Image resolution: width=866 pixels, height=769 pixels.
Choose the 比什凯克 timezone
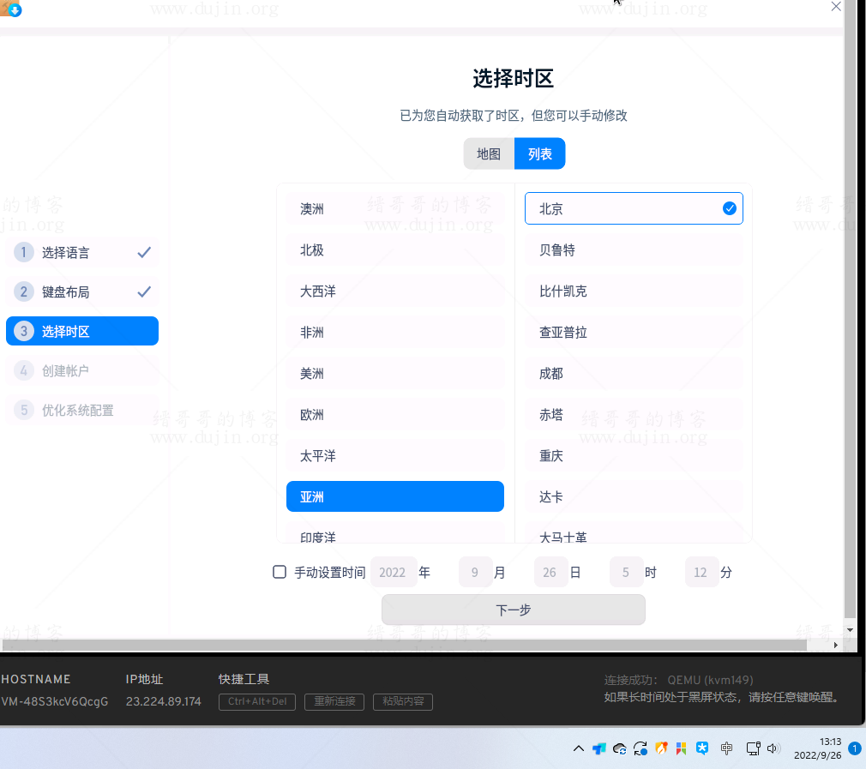[634, 291]
